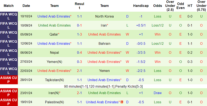Open the Yemen(N) home team link
This screenshot has height=106, width=207.
click(x=54, y=62)
